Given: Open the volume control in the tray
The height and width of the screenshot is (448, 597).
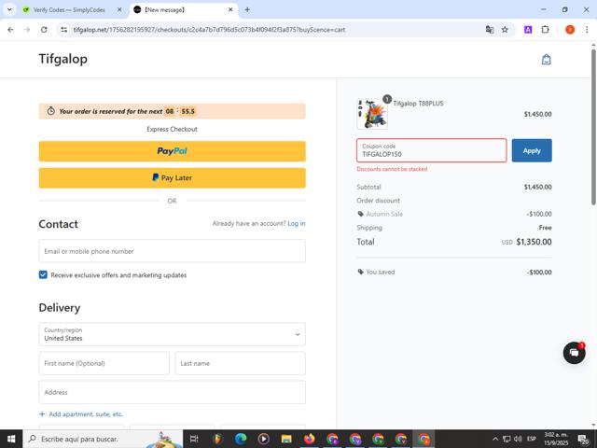Looking at the screenshot, I should coord(518,439).
